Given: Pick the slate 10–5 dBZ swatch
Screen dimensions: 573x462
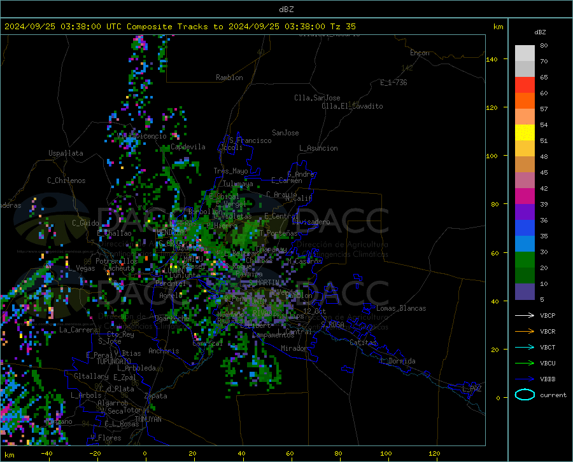Looking at the screenshot, I should pyautogui.click(x=525, y=292).
